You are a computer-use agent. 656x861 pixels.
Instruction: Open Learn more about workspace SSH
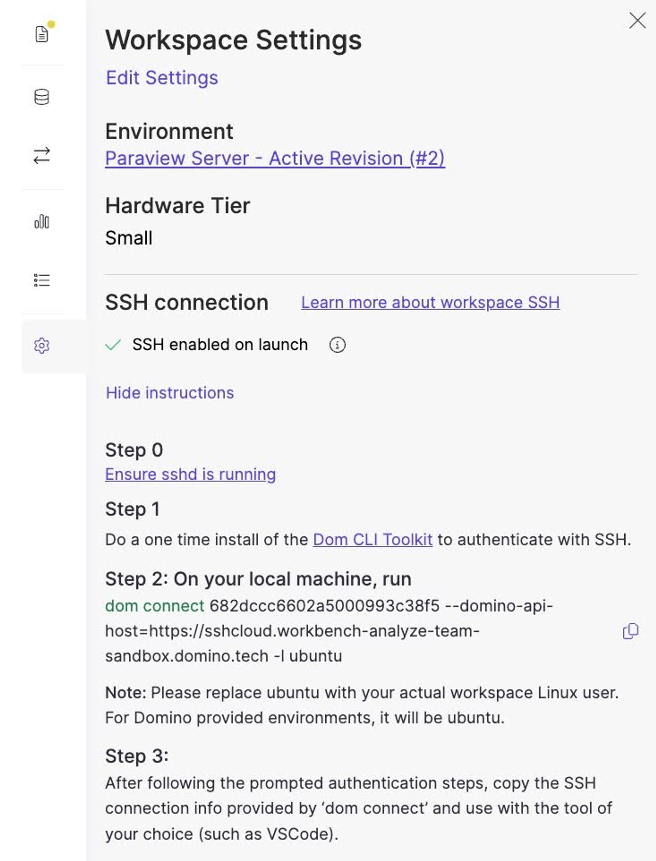click(x=430, y=303)
